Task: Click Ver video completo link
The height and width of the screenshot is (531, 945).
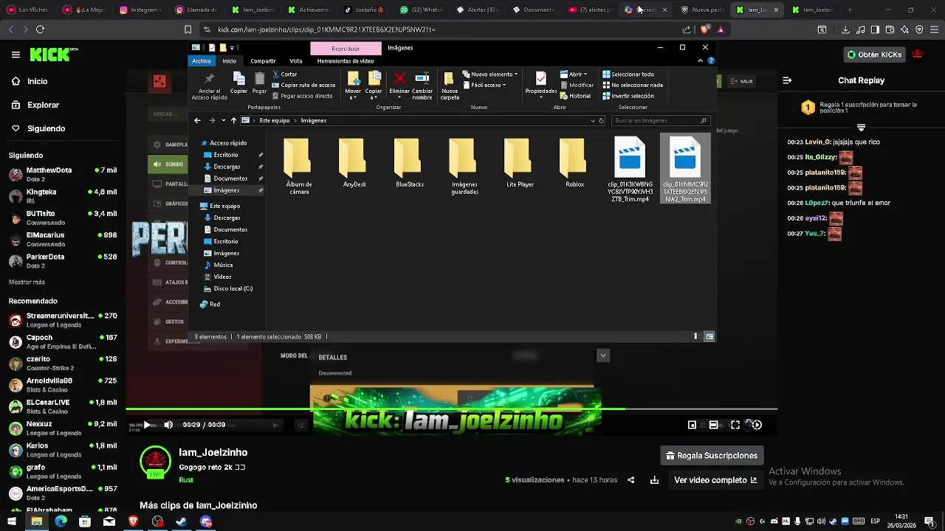Action: [x=715, y=480]
